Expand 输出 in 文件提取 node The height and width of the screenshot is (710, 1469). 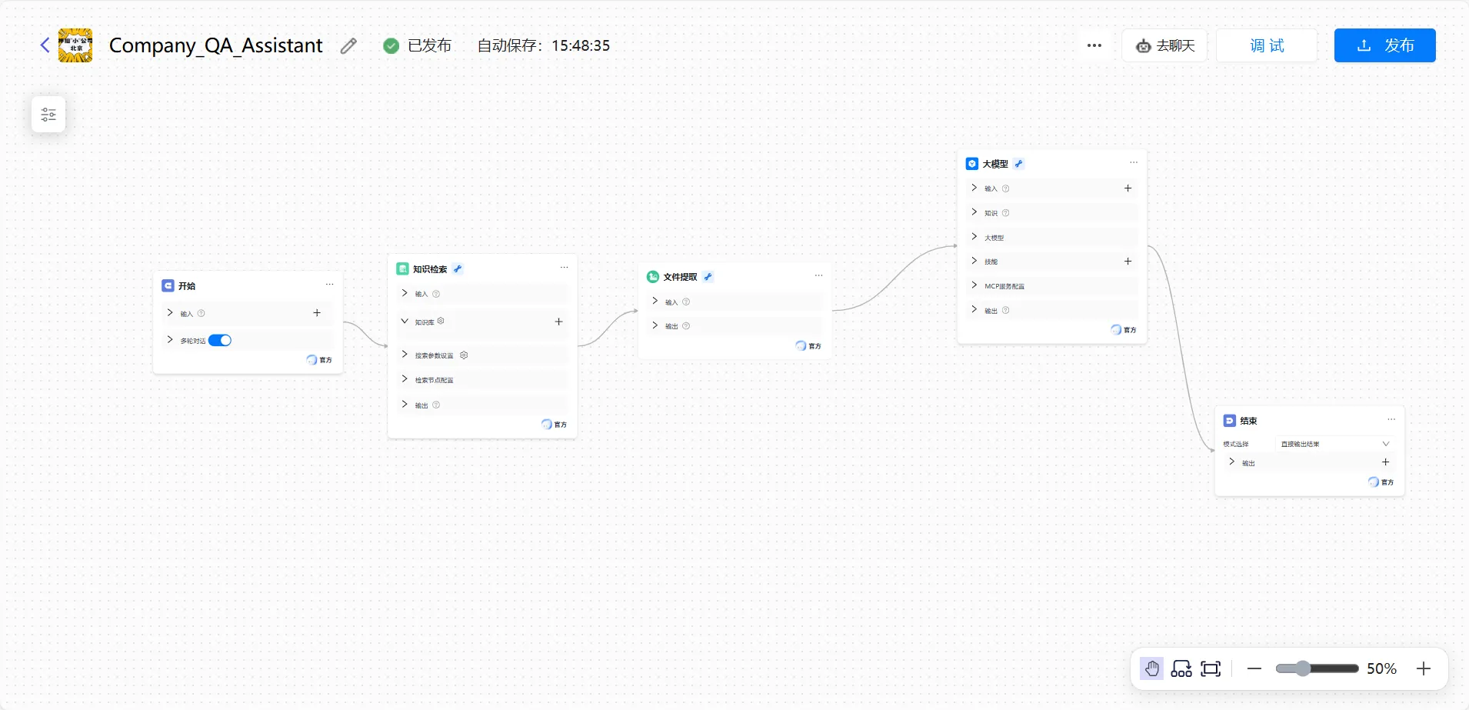tap(655, 325)
